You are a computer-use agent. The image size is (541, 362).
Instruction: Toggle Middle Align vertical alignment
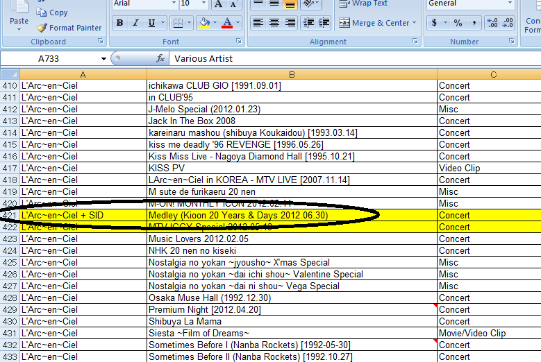pyautogui.click(x=274, y=4)
